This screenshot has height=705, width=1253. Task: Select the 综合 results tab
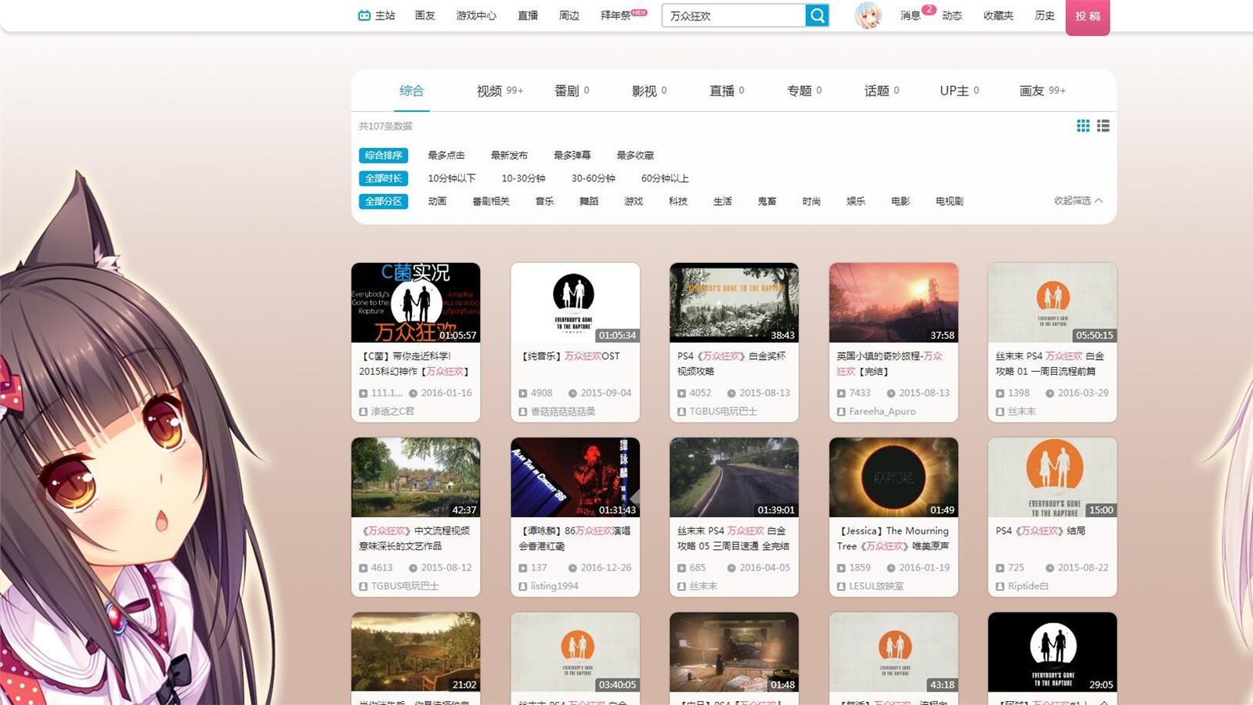(411, 91)
